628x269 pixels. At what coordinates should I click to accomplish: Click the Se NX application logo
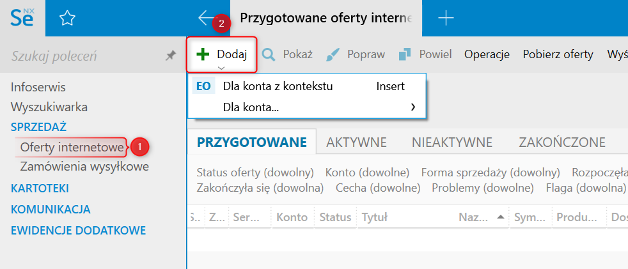(x=22, y=18)
